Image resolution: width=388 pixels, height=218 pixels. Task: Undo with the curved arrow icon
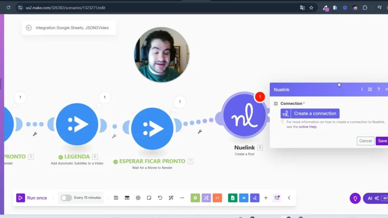coord(160,198)
